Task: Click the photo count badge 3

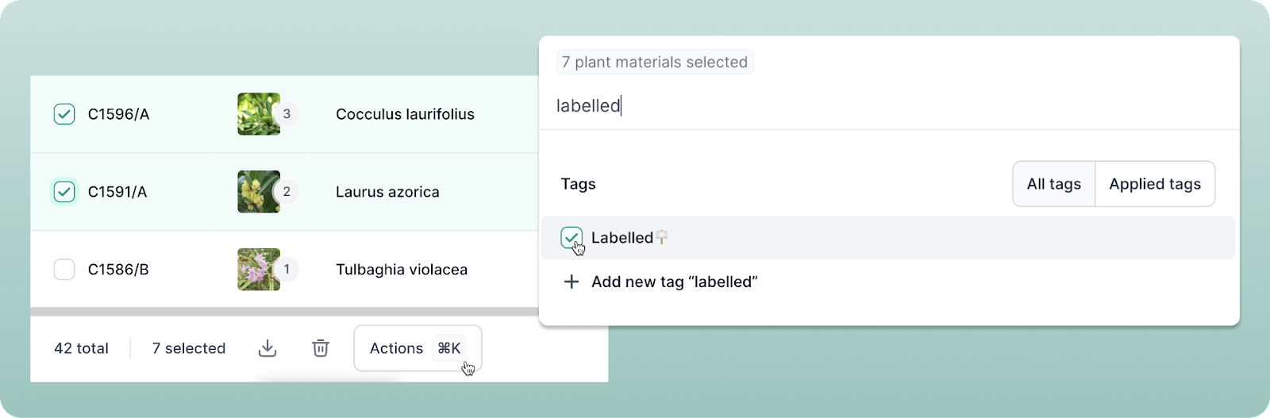Action: [x=287, y=114]
